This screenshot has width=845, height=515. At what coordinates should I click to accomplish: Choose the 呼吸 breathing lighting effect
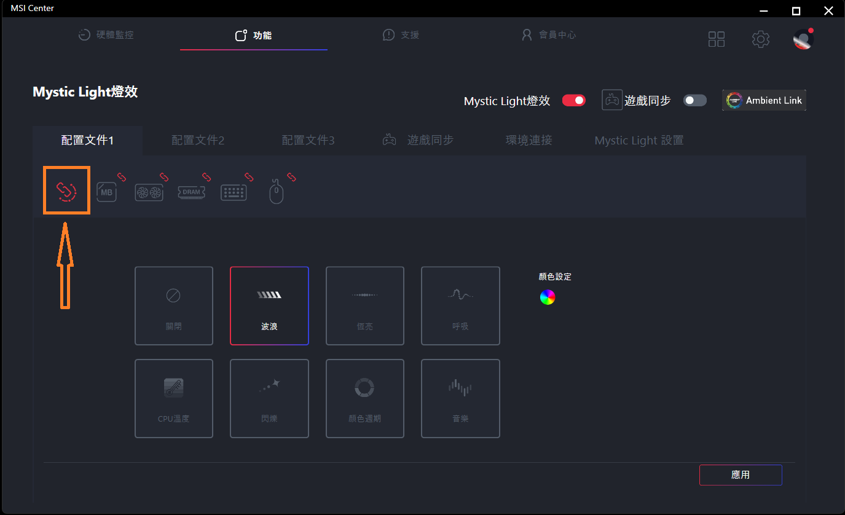coord(460,306)
